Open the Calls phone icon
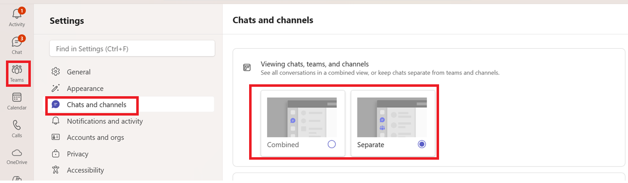Image resolution: width=628 pixels, height=183 pixels. click(x=17, y=125)
